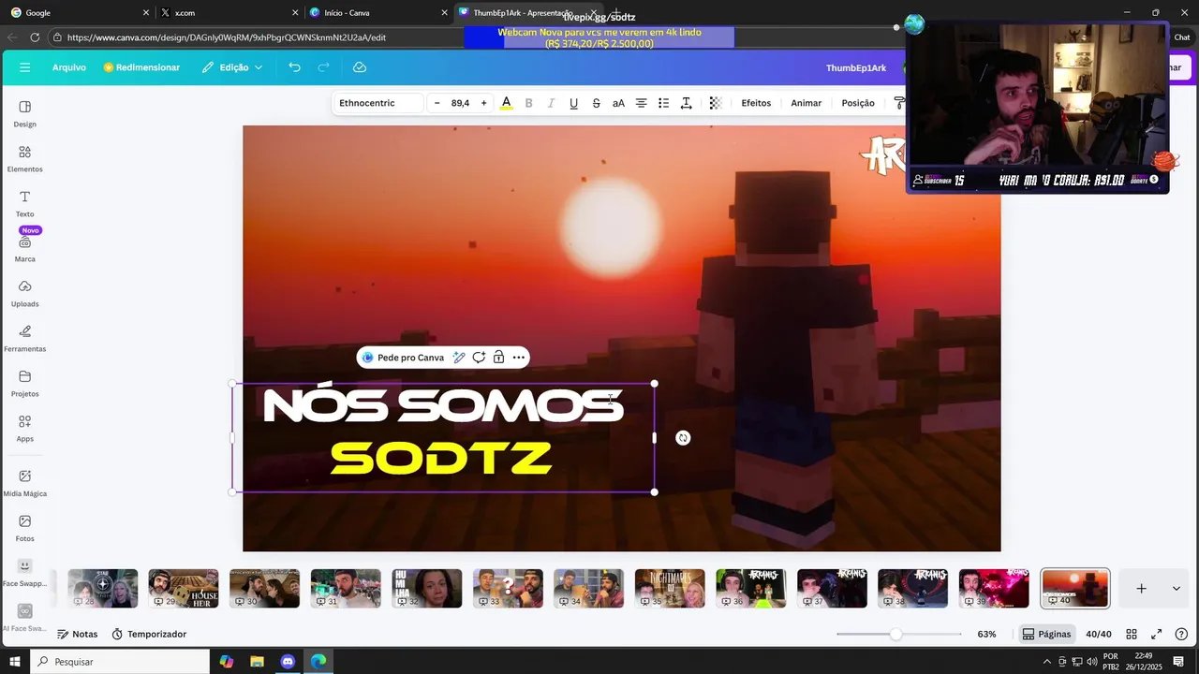Open the Elementos sidebar panel

pyautogui.click(x=25, y=158)
